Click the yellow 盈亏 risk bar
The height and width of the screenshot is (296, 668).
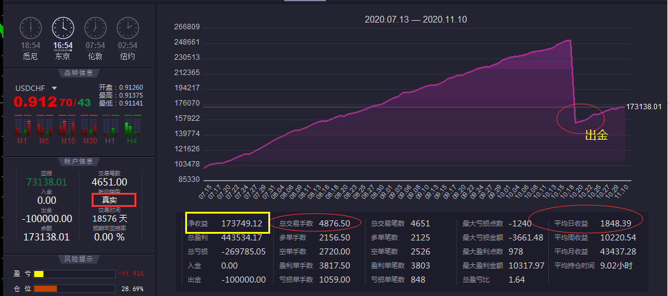pyautogui.click(x=39, y=274)
